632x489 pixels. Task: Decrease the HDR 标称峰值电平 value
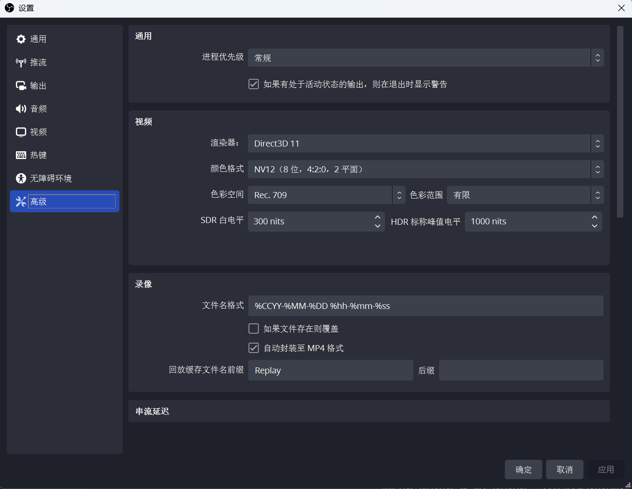tap(595, 226)
